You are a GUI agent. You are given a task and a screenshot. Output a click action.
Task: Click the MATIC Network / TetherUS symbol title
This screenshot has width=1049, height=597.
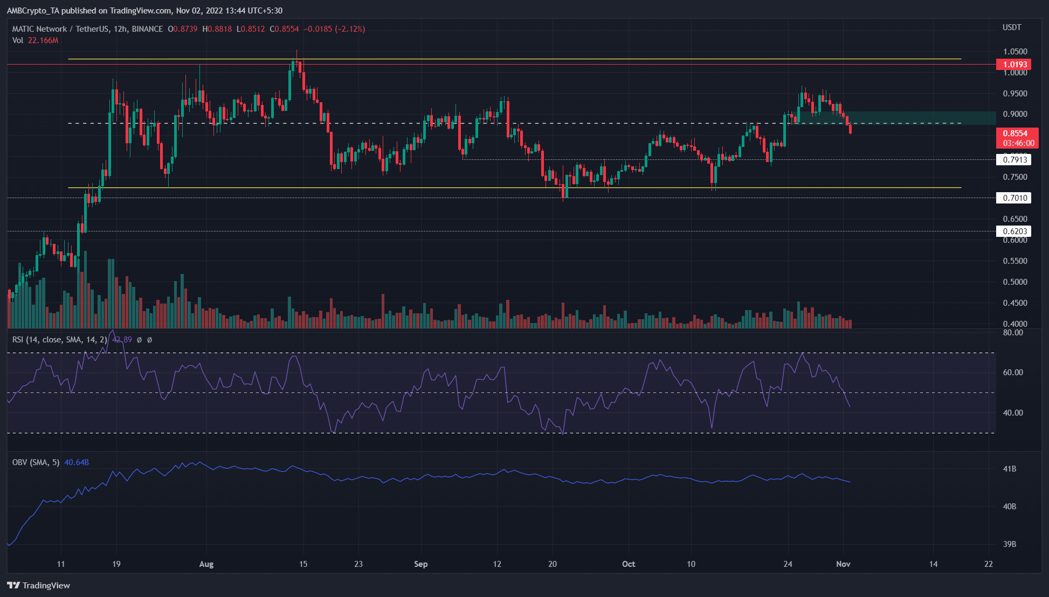point(60,29)
